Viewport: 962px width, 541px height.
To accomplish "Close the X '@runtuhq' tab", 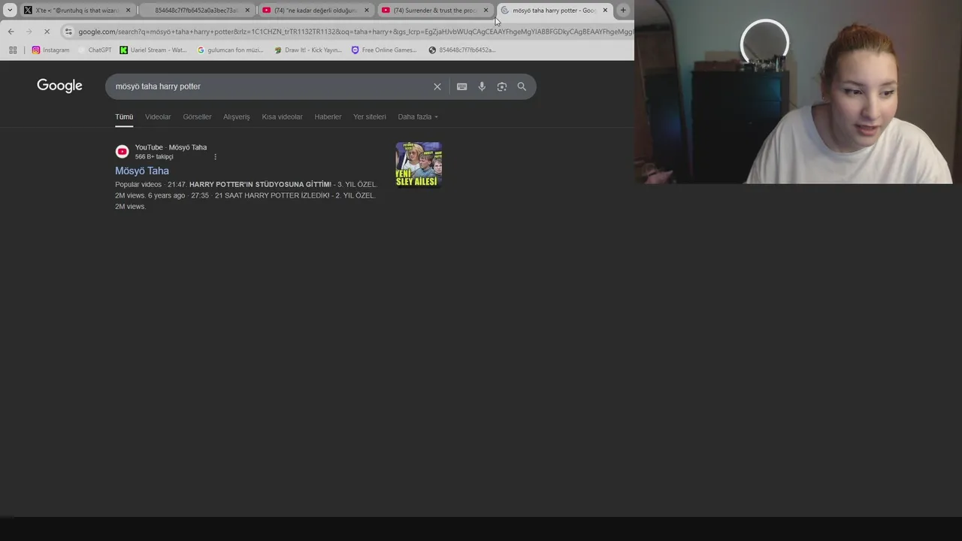I will [128, 11].
